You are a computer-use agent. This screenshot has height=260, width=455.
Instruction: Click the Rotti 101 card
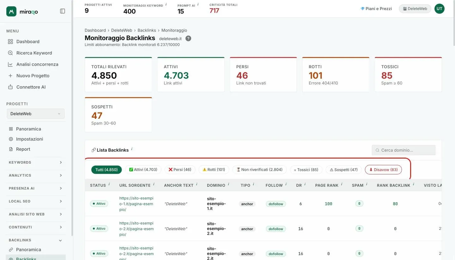click(x=336, y=75)
